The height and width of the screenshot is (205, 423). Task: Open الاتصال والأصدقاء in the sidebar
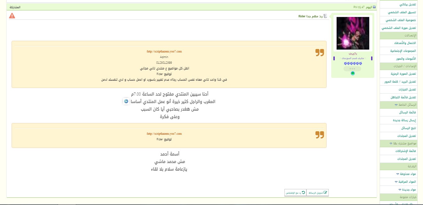(x=405, y=43)
